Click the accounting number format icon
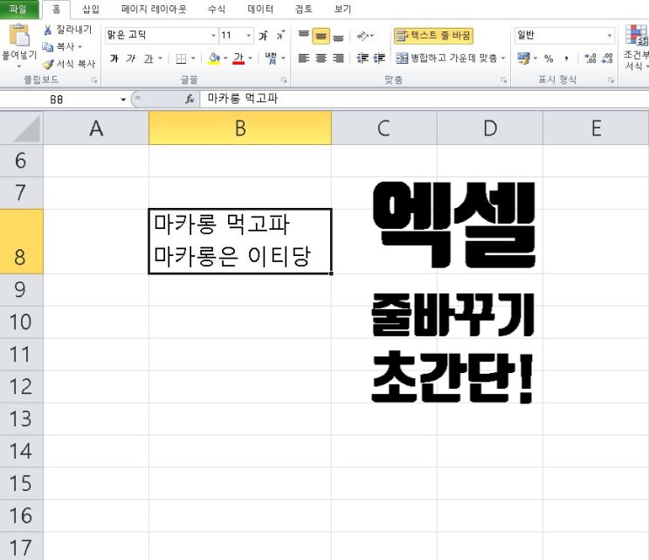Screen dimensions: 649x560 click(x=524, y=59)
